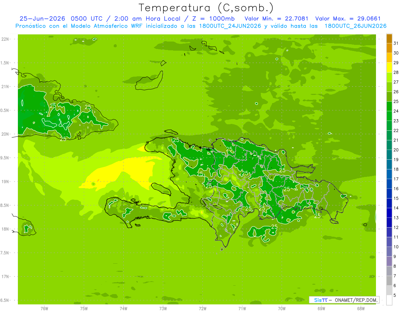Click the 25 contour label south of Hispaniola
The width and height of the screenshot is (405, 313).
[274, 226]
